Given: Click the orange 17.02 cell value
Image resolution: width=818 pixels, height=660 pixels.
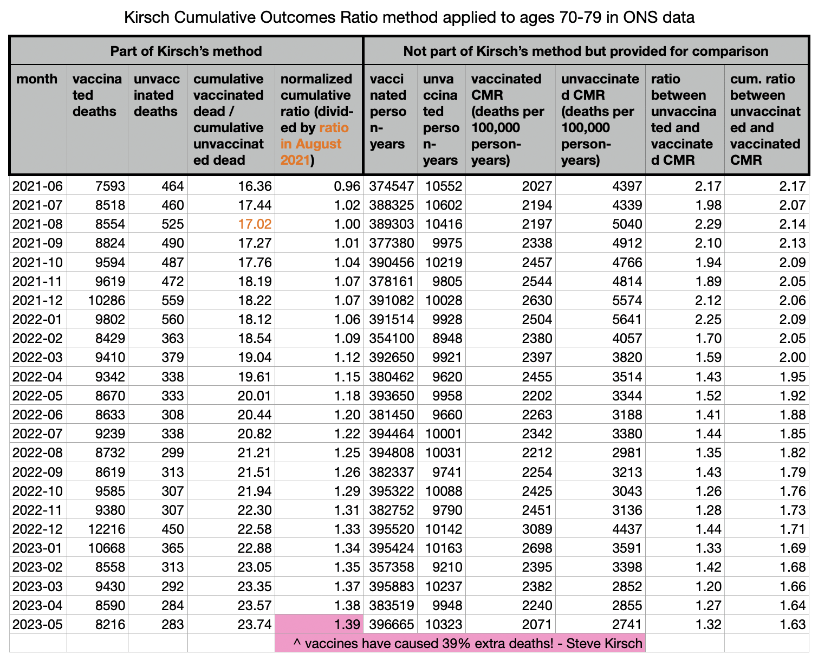Looking at the screenshot, I should (x=255, y=224).
